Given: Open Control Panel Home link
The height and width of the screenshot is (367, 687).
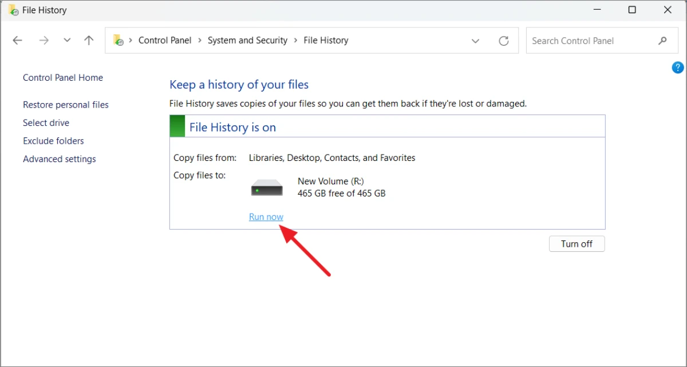Looking at the screenshot, I should [63, 78].
